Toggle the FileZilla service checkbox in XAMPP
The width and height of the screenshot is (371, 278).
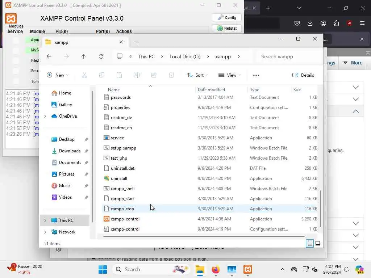pos(16,61)
